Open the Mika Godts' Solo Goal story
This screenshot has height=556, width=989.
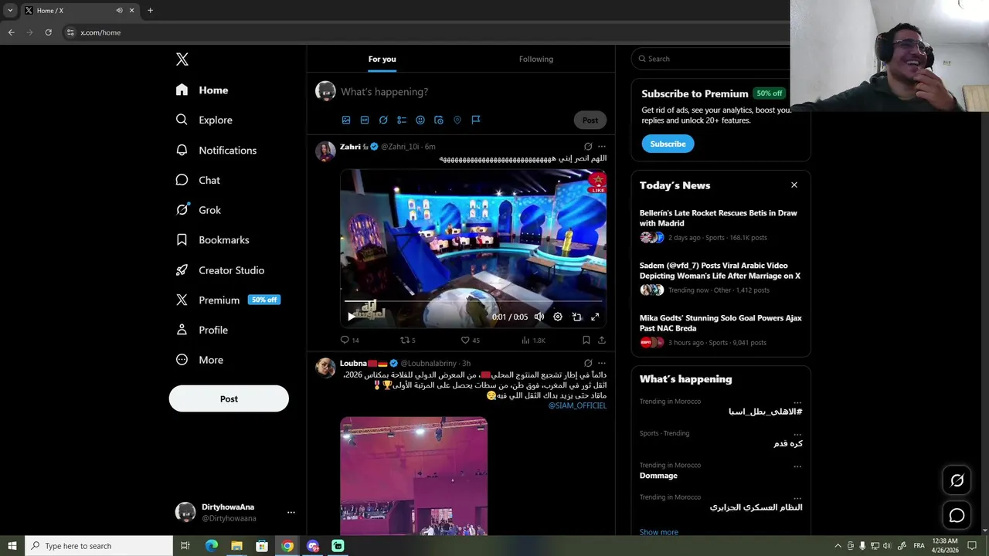pyautogui.click(x=721, y=330)
